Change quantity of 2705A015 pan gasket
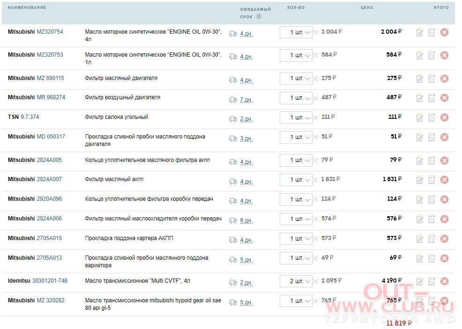This screenshot has height=329, width=462. click(296, 239)
